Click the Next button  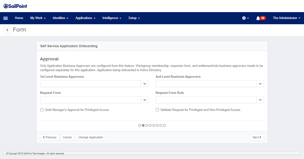[257, 137]
